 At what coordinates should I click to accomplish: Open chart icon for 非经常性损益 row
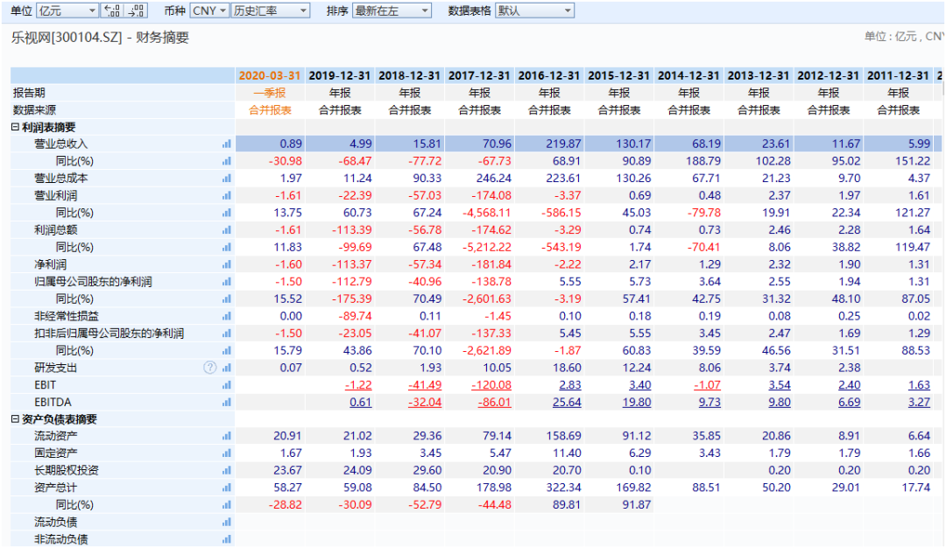(226, 317)
